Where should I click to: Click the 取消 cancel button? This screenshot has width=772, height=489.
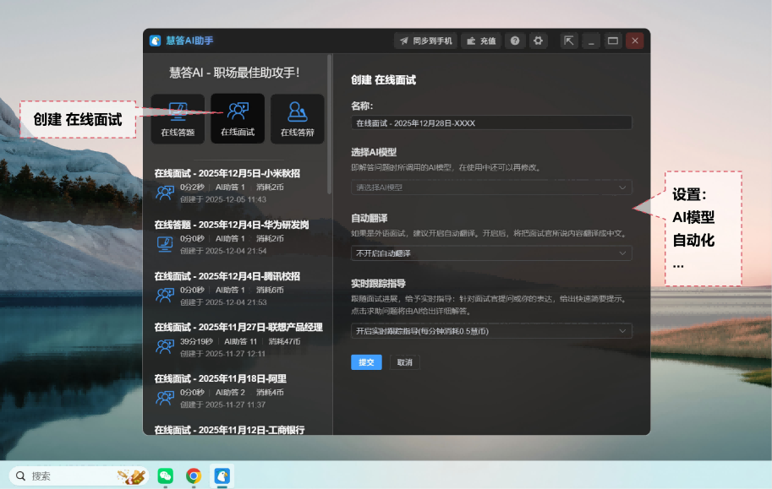[404, 362]
